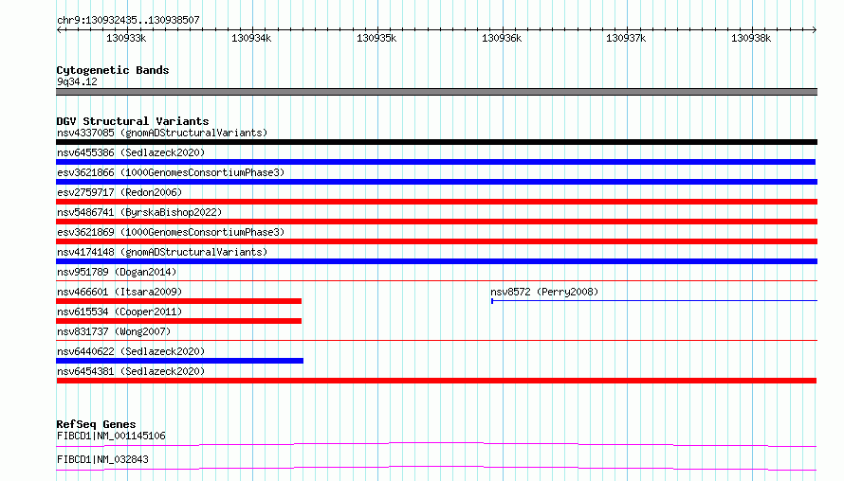Open the nsv4174148 gnomADStructuralVariants label
The width and height of the screenshot is (844, 481).
[162, 252]
